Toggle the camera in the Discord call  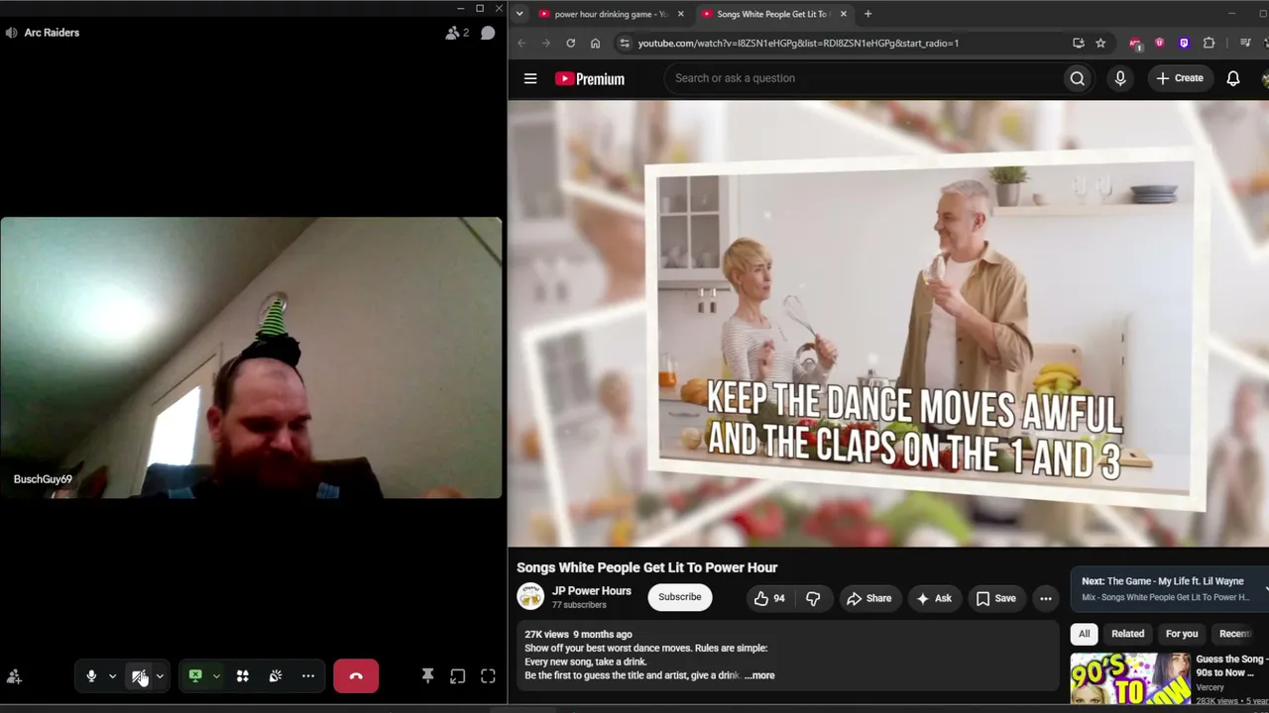tap(139, 676)
